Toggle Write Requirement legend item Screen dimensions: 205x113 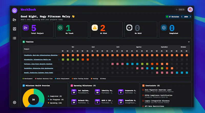click(x=62, y=79)
